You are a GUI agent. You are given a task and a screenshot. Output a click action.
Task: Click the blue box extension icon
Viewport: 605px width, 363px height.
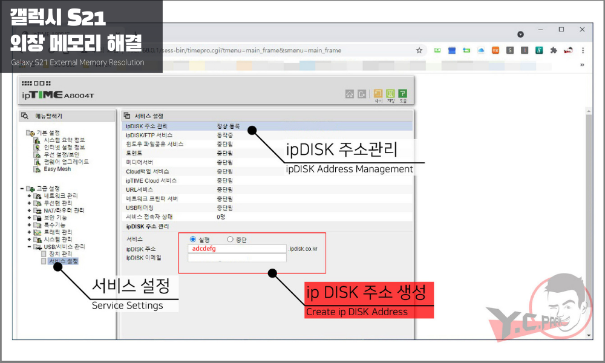pyautogui.click(x=452, y=50)
